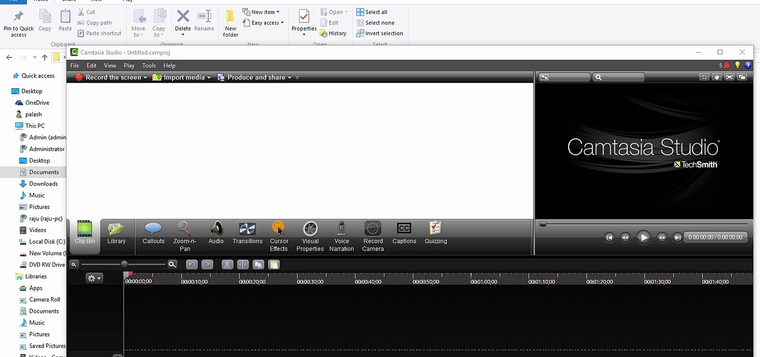Fast forward the preview playback
This screenshot has height=357, width=760.
[662, 238]
